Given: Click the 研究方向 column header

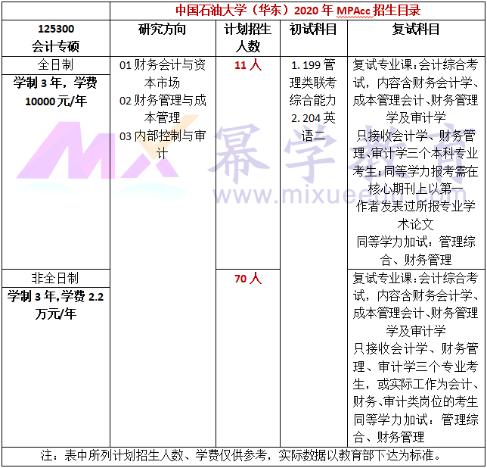Looking at the screenshot, I should 163,30.
